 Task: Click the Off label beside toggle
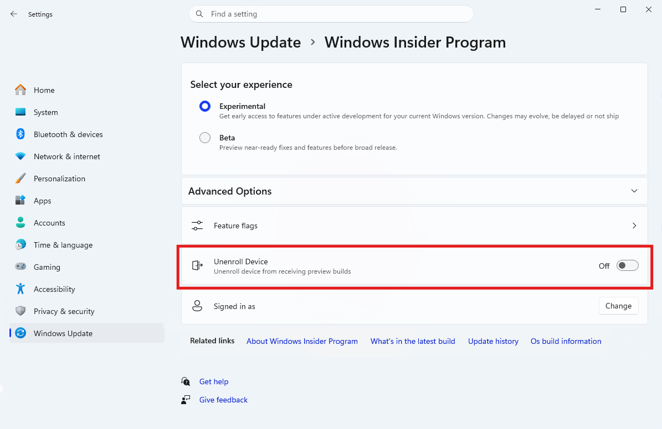pyautogui.click(x=604, y=265)
